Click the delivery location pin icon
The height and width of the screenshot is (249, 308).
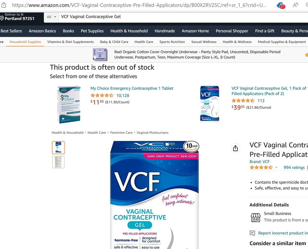click(x=2, y=19)
